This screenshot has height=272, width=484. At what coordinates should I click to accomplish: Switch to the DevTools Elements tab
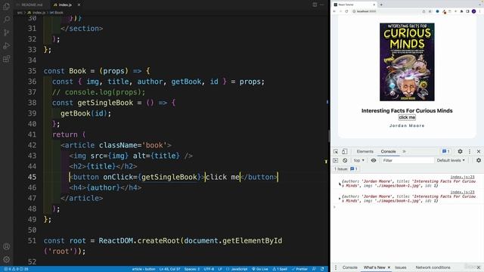(x=365, y=151)
